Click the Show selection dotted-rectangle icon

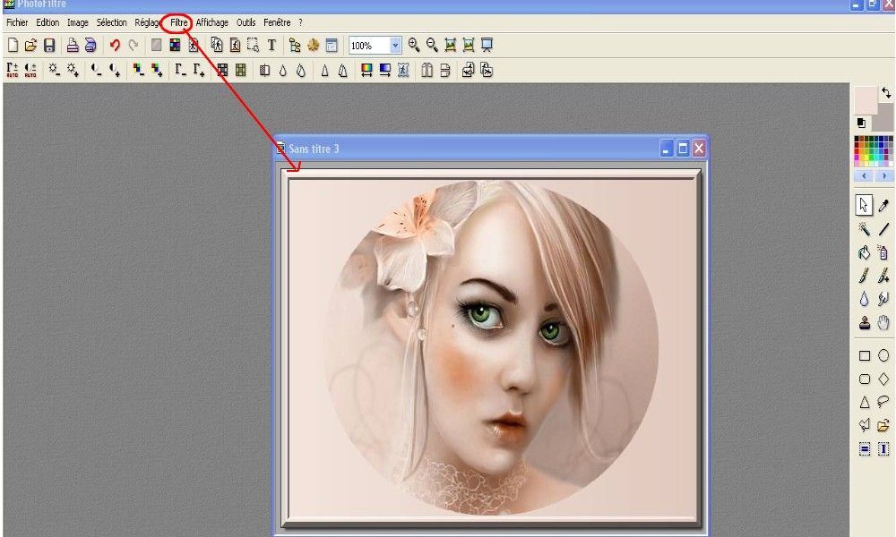[254, 45]
